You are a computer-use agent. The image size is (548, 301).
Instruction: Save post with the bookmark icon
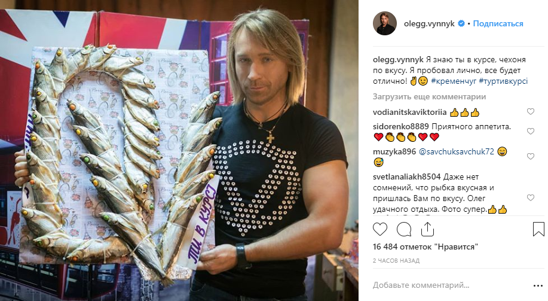pos(538,229)
